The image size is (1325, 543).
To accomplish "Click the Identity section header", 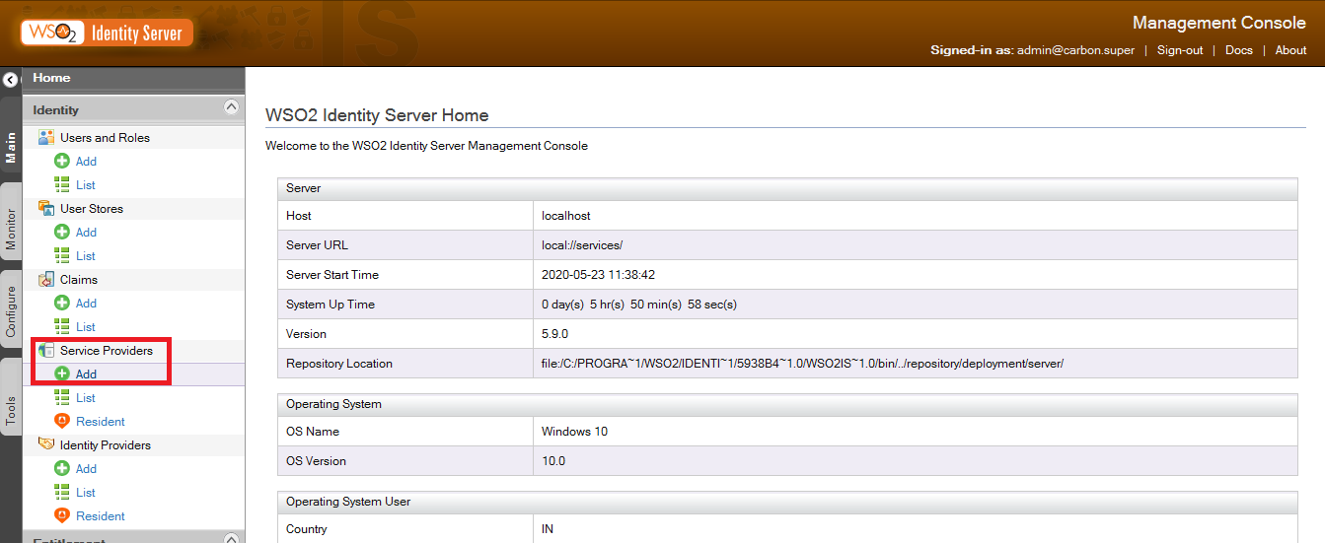I will click(133, 109).
